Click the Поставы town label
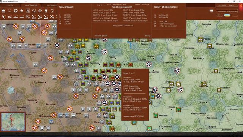Screen dimensions: 243x137 [x=14, y=75]
